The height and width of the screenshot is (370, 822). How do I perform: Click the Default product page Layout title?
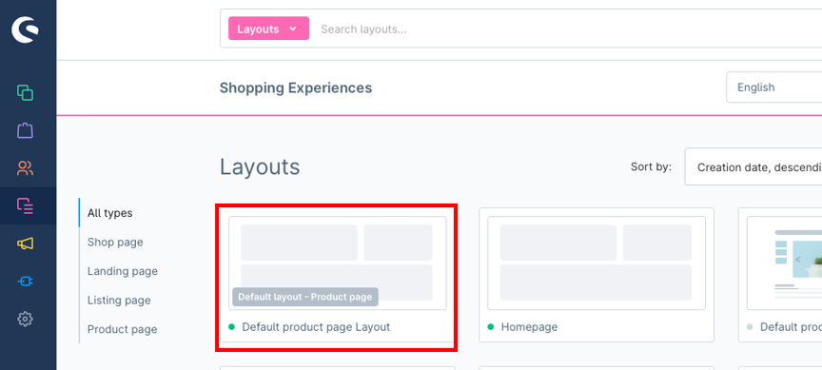[x=316, y=327]
